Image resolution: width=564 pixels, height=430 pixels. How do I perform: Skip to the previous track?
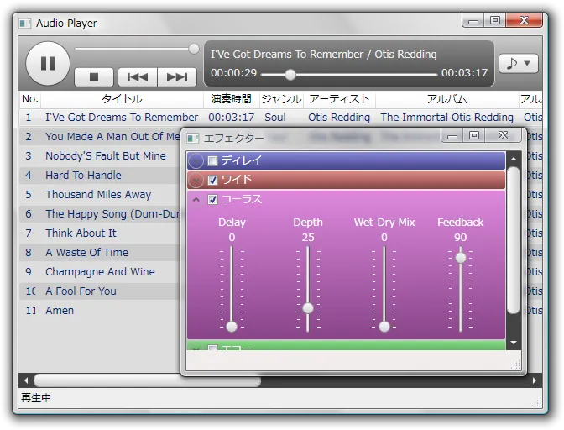click(x=138, y=77)
